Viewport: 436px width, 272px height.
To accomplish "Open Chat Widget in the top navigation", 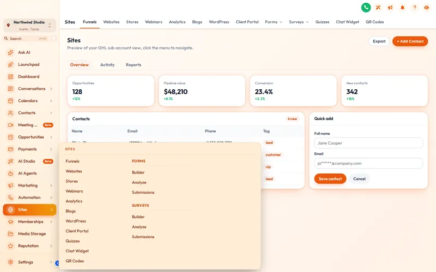I will pos(347,22).
